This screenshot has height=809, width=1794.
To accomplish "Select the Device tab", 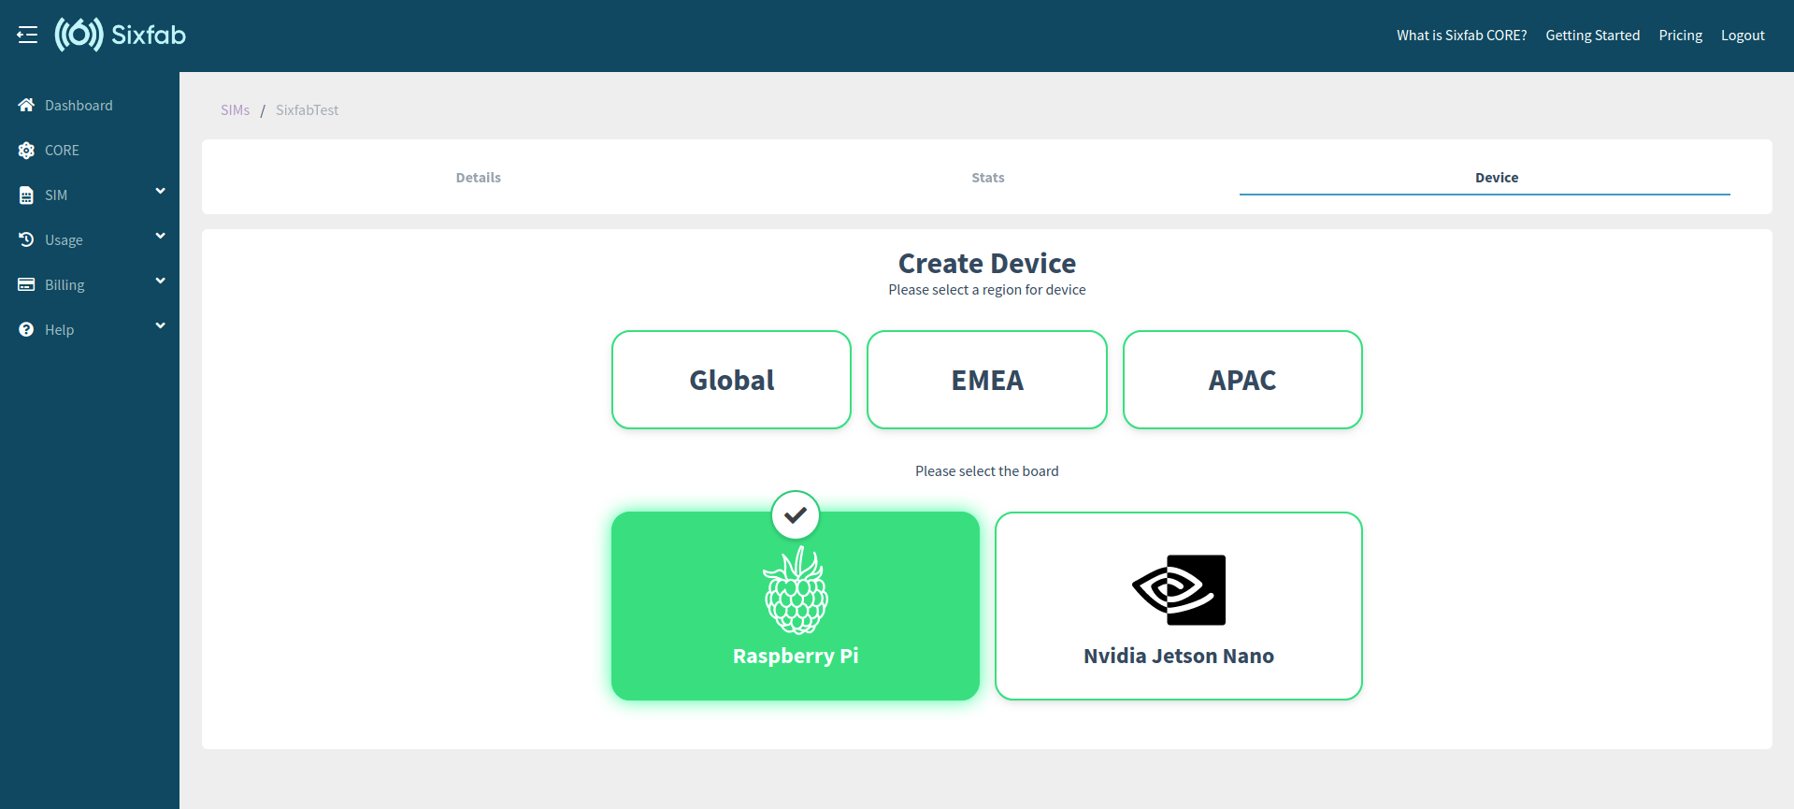I will tap(1497, 177).
